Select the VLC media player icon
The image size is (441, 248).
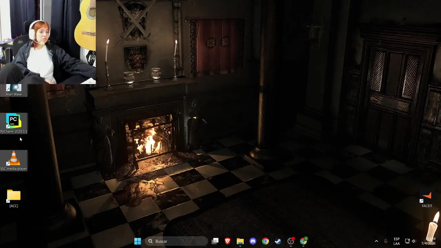tap(14, 161)
